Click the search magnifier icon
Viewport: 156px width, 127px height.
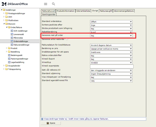coord(54,4)
